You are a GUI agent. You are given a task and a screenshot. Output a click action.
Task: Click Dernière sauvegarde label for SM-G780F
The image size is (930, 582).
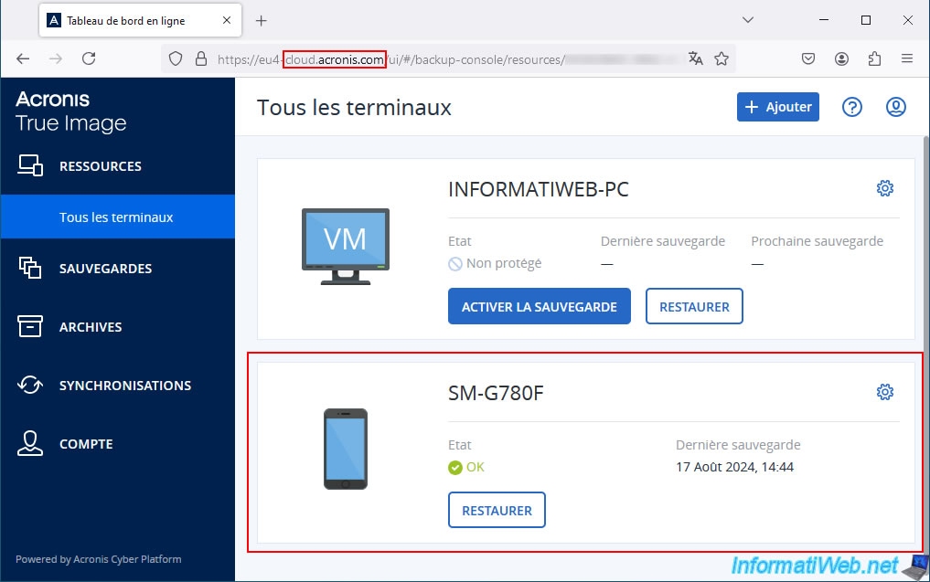(x=738, y=445)
